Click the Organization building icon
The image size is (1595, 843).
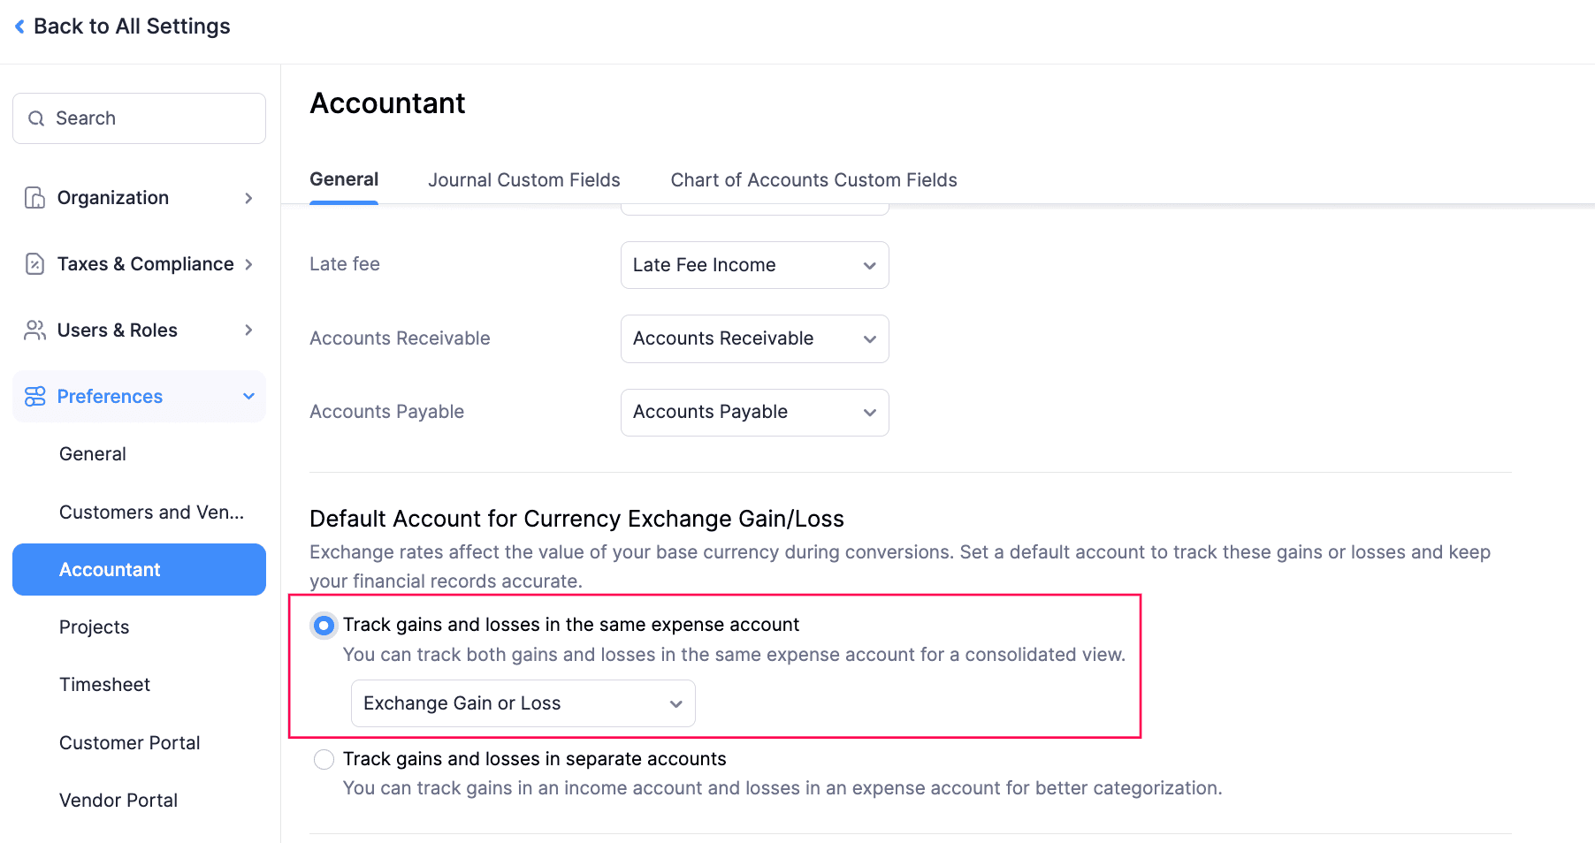click(34, 197)
